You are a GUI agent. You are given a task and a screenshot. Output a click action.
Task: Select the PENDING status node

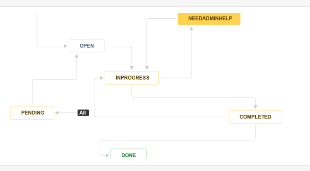tap(32, 112)
